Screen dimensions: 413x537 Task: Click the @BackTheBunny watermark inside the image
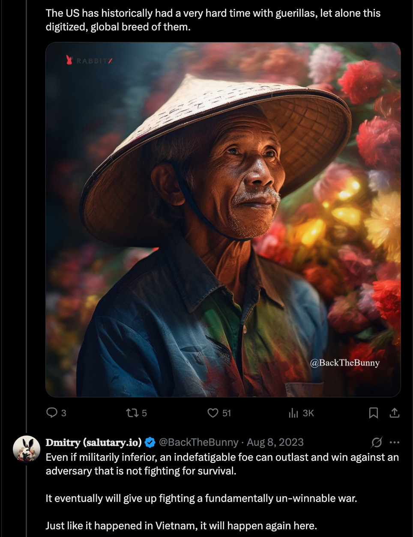(x=344, y=363)
